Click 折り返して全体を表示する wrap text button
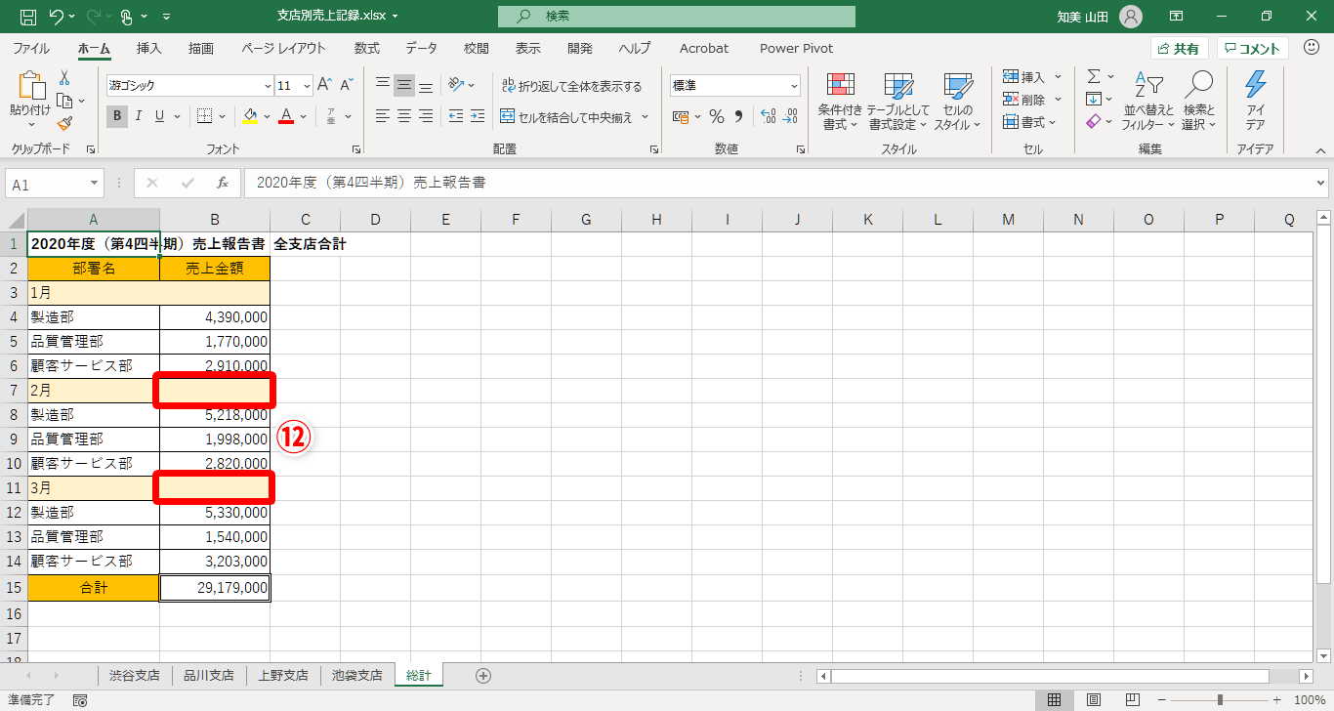1334x711 pixels. 571,86
